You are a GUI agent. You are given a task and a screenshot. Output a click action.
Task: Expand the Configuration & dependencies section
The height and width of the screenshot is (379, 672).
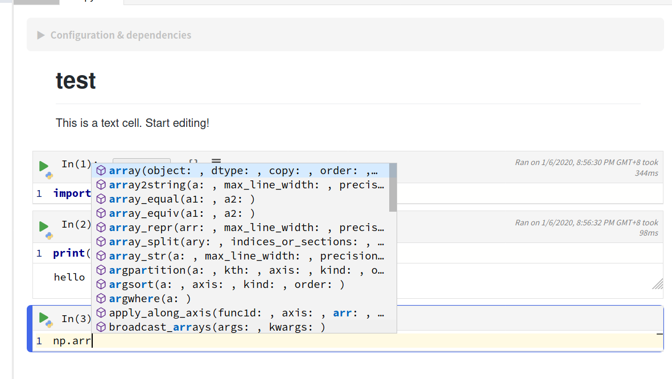pos(41,35)
